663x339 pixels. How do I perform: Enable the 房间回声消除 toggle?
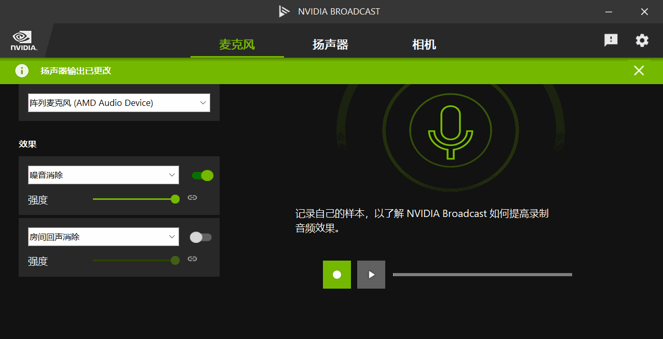coord(201,237)
